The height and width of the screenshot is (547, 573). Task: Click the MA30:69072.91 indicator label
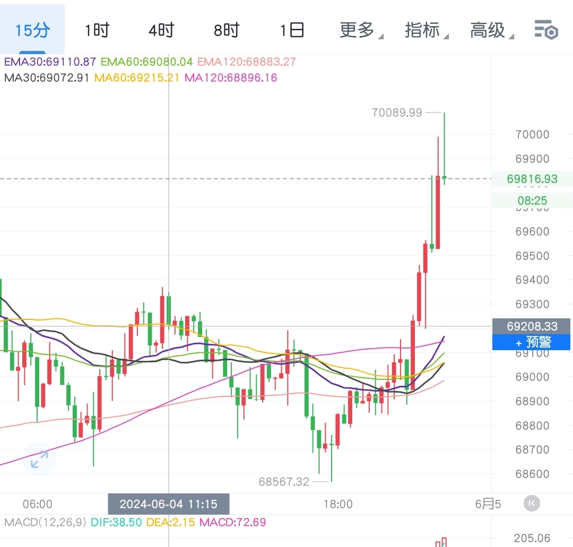tap(46, 77)
